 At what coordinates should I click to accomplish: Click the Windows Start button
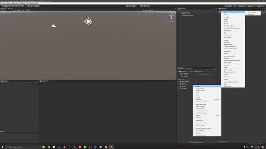pos(2,147)
